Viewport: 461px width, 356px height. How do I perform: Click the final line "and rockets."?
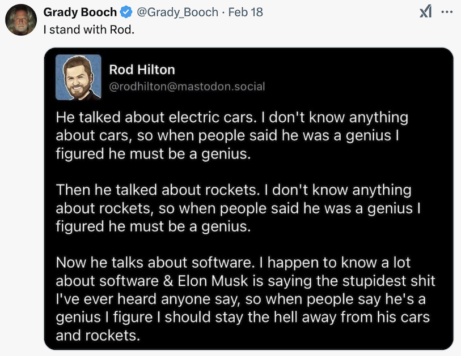[97, 335]
